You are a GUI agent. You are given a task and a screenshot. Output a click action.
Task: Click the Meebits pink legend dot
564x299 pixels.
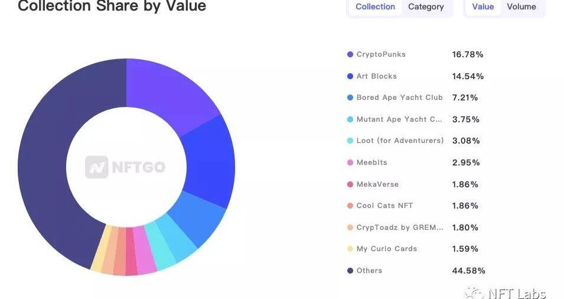pyautogui.click(x=350, y=162)
